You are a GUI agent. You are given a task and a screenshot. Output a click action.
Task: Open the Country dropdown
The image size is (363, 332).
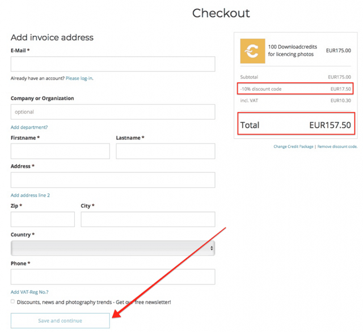tap(113, 248)
